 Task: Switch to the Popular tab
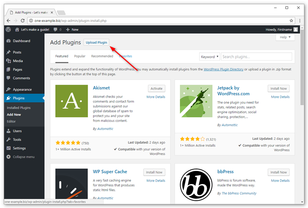[80, 56]
